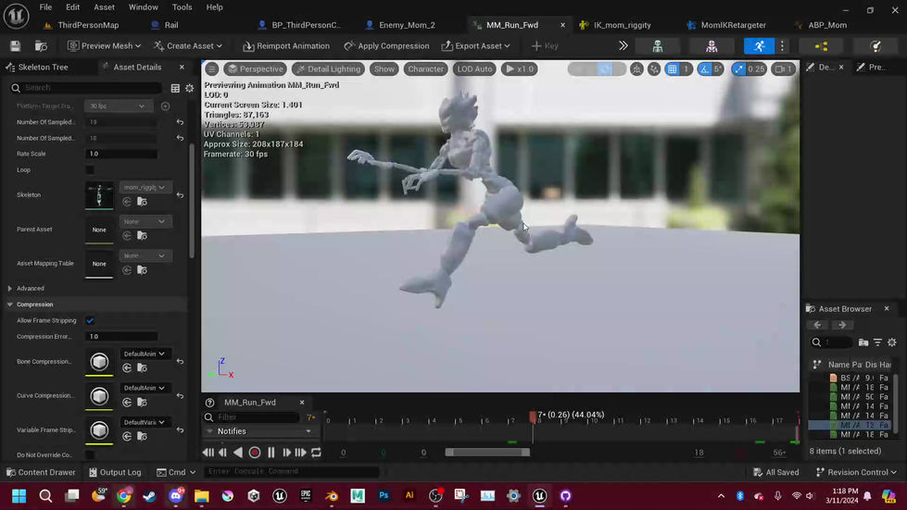Click the timeline range scrollbar
Image resolution: width=907 pixels, height=510 pixels.
[487, 453]
